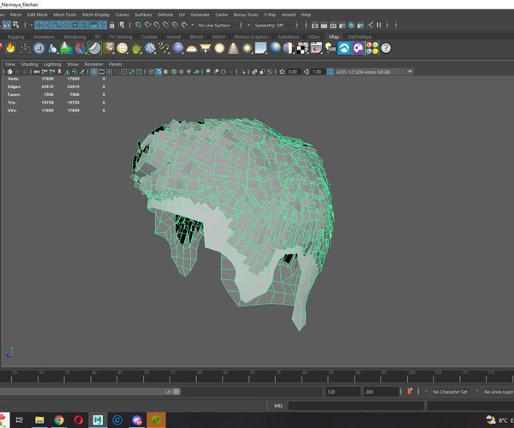Open V-Ray help question mark icon
This screenshot has height=428, width=514.
click(385, 48)
